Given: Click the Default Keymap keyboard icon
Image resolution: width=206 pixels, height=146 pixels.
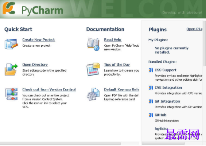Looking at the screenshot, I should (x=93, y=94).
